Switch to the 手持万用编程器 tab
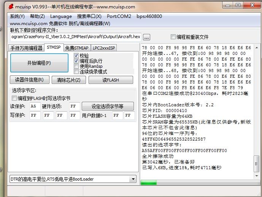The image size is (262, 197). pyautogui.click(x=26, y=48)
